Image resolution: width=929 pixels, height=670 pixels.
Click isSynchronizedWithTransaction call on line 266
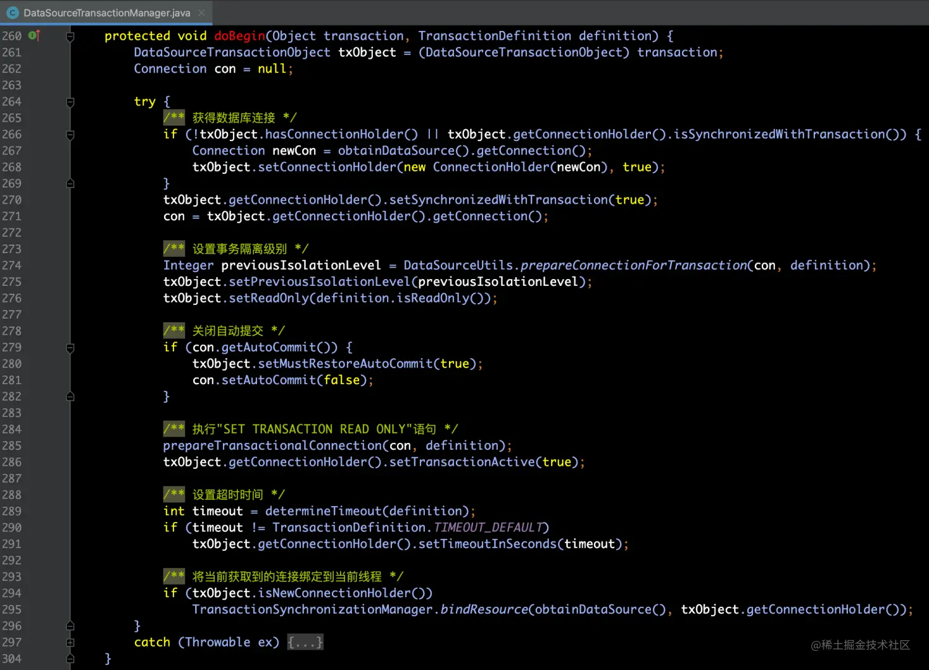pos(779,134)
